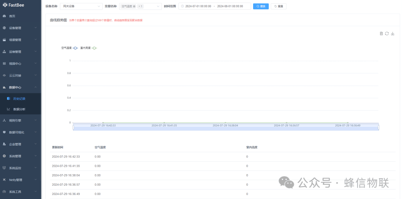The width and height of the screenshot is (402, 199).
Task: Expand the 视频中心 menu arrow
Action: 36,63
